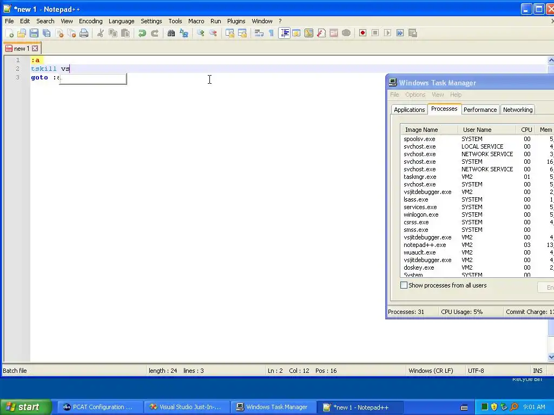
Task: Click the green Undo arrow
Action: click(142, 33)
